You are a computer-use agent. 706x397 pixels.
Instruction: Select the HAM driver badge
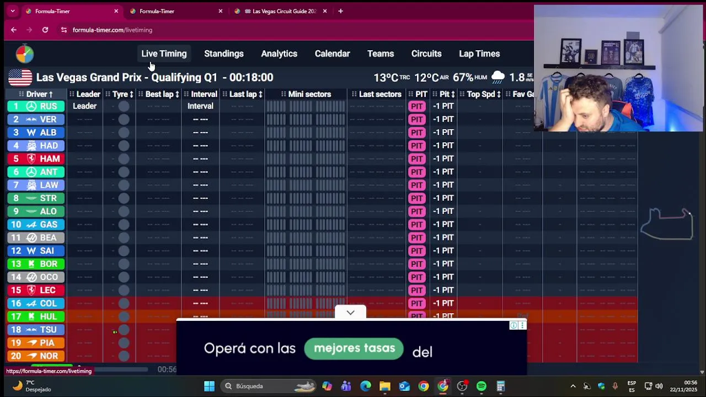(36, 159)
